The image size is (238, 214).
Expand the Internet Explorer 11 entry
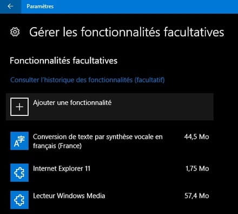click(110, 173)
